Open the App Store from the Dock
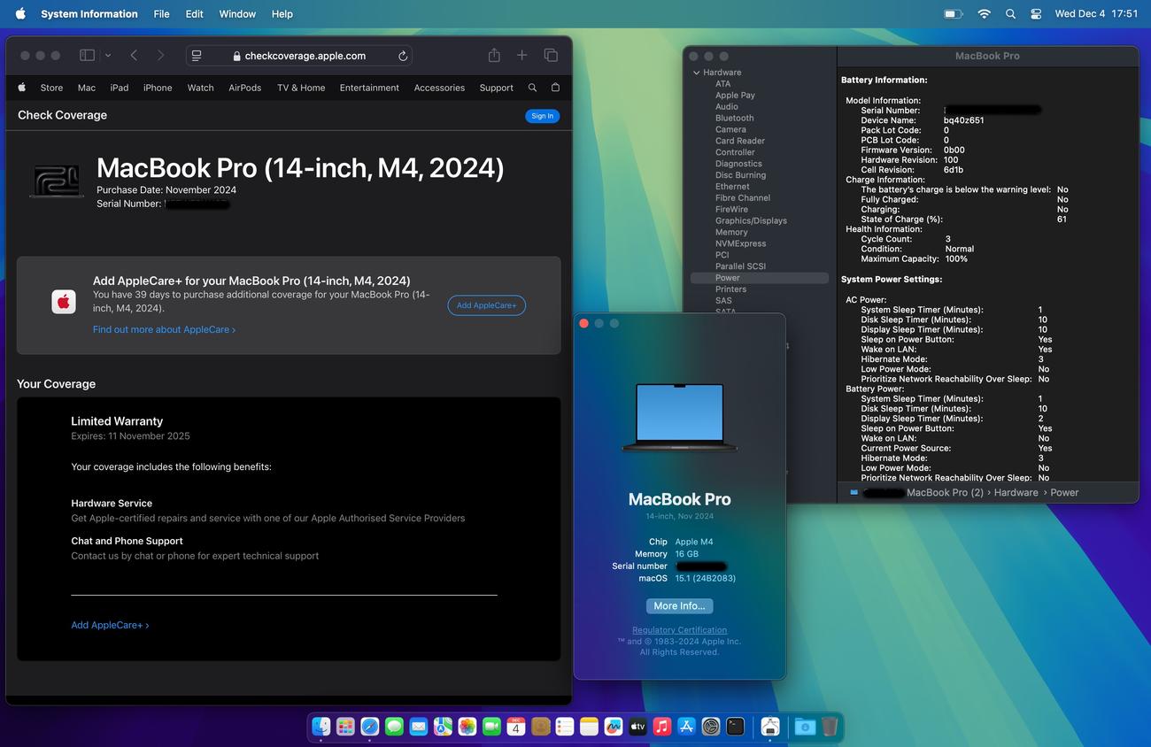Screen dimensions: 1151x747 tap(686, 727)
